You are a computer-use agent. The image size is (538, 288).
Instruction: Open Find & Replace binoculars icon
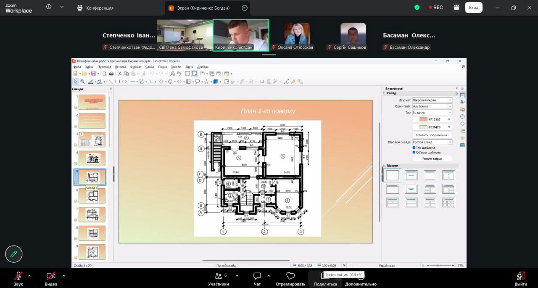172,74
